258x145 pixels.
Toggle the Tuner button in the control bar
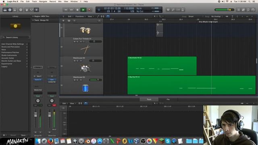click(x=173, y=10)
